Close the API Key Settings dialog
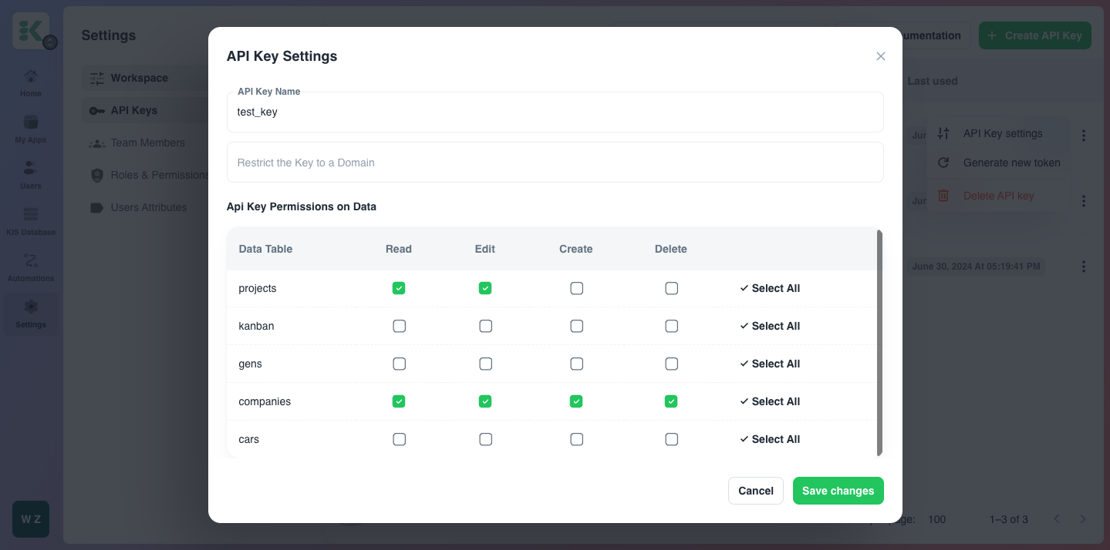Screen dimensions: 1110x550 pos(880,56)
